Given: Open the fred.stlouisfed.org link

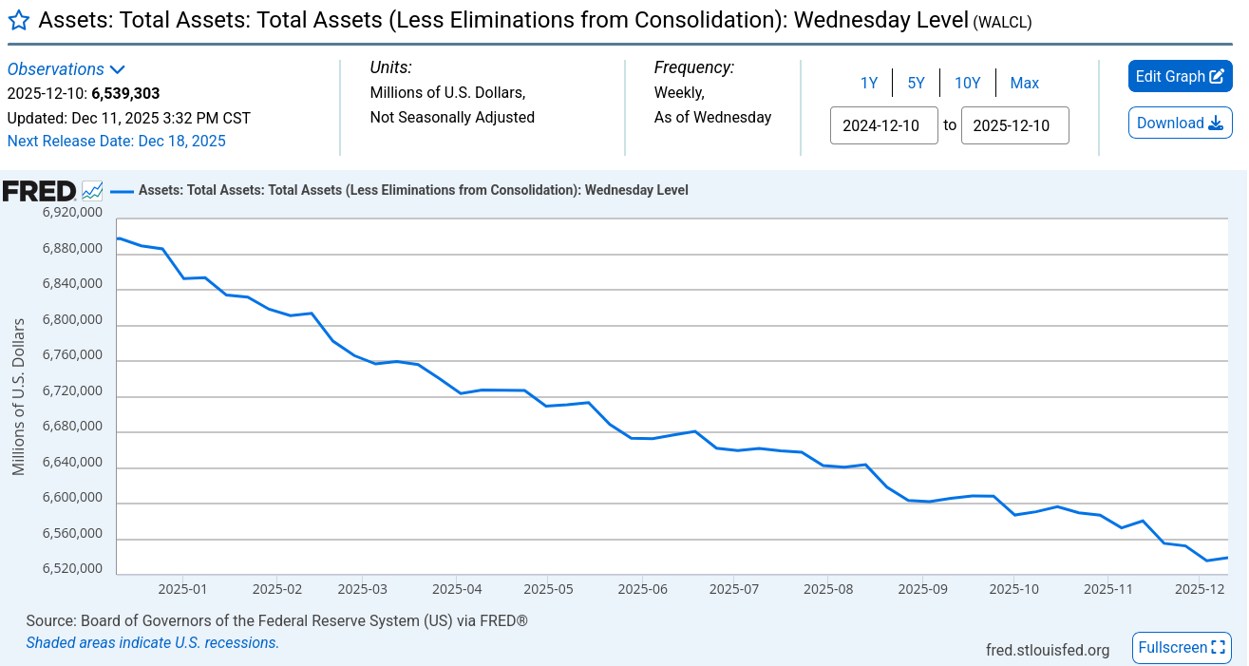Looking at the screenshot, I should tap(1048, 650).
